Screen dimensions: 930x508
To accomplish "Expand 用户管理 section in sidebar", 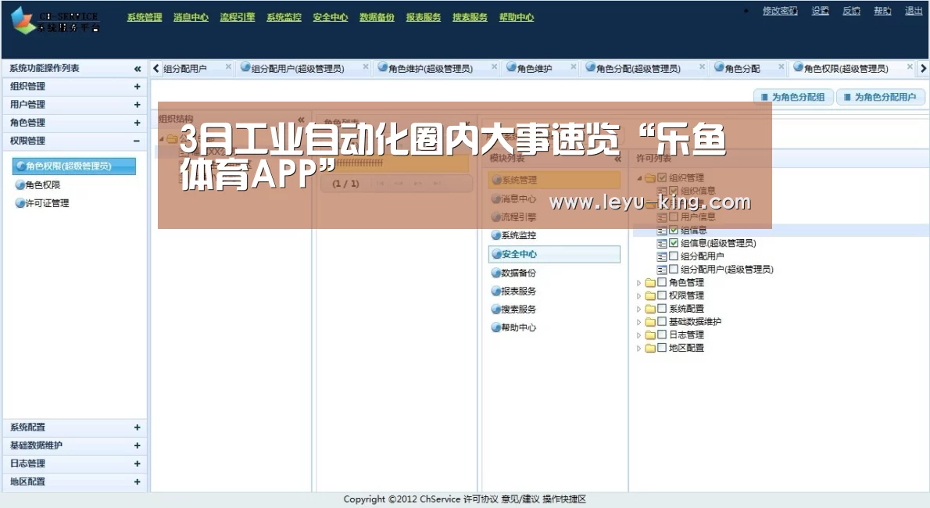I will pyautogui.click(x=137, y=105).
